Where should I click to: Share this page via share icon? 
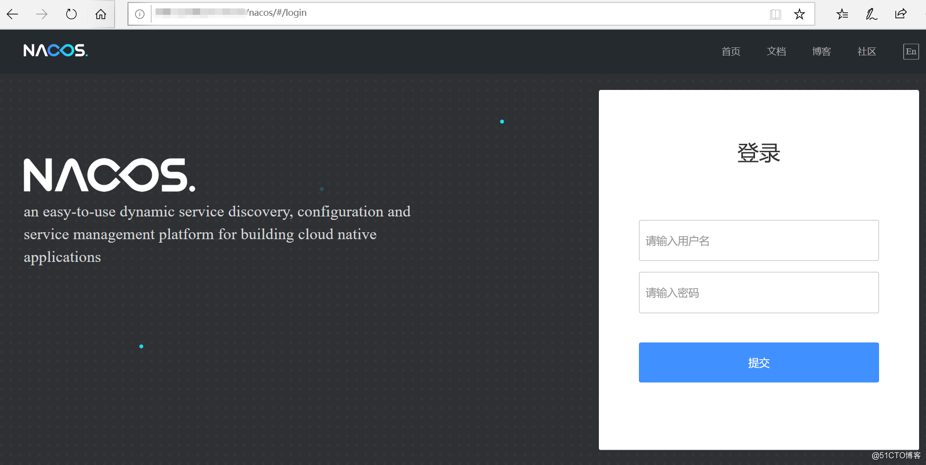click(x=901, y=14)
